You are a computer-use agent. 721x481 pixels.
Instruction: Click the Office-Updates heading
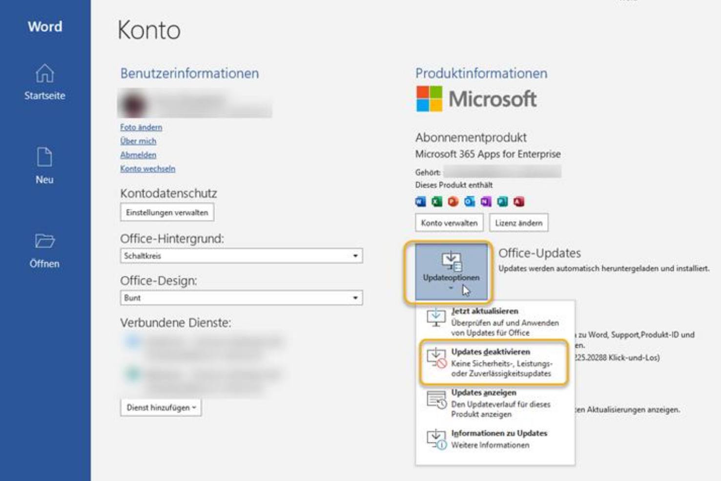pos(539,253)
